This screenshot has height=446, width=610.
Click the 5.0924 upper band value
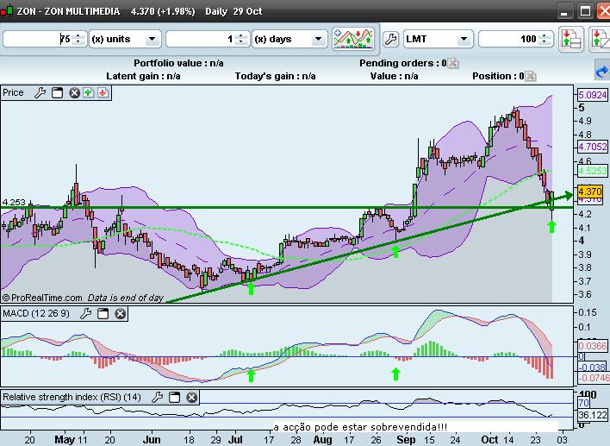tap(592, 95)
